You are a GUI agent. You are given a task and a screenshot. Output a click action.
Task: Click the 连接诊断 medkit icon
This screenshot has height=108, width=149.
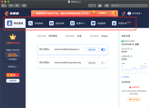[x=51, y=23]
